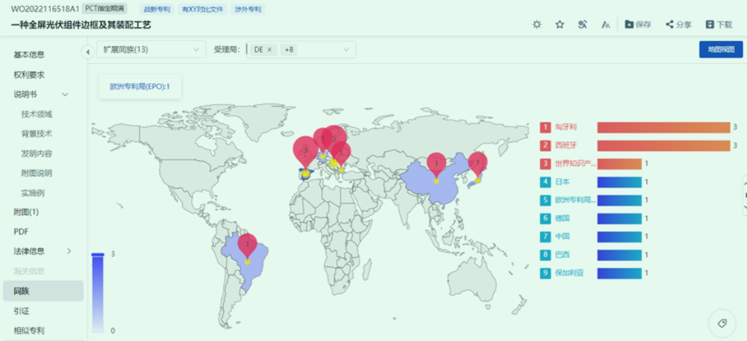
Task: Click the 日本 ranking label
Action: pos(562,182)
